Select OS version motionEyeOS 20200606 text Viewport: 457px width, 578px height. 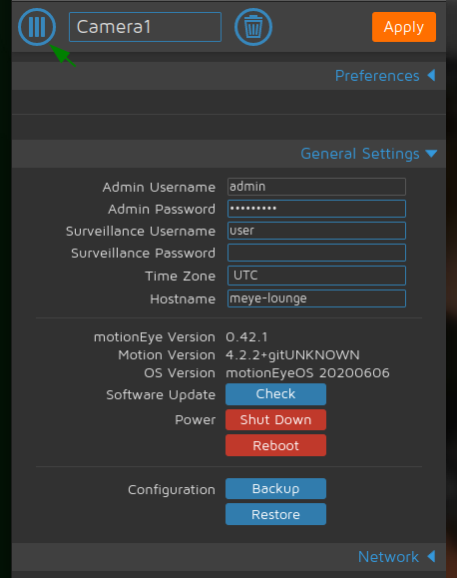pyautogui.click(x=307, y=373)
